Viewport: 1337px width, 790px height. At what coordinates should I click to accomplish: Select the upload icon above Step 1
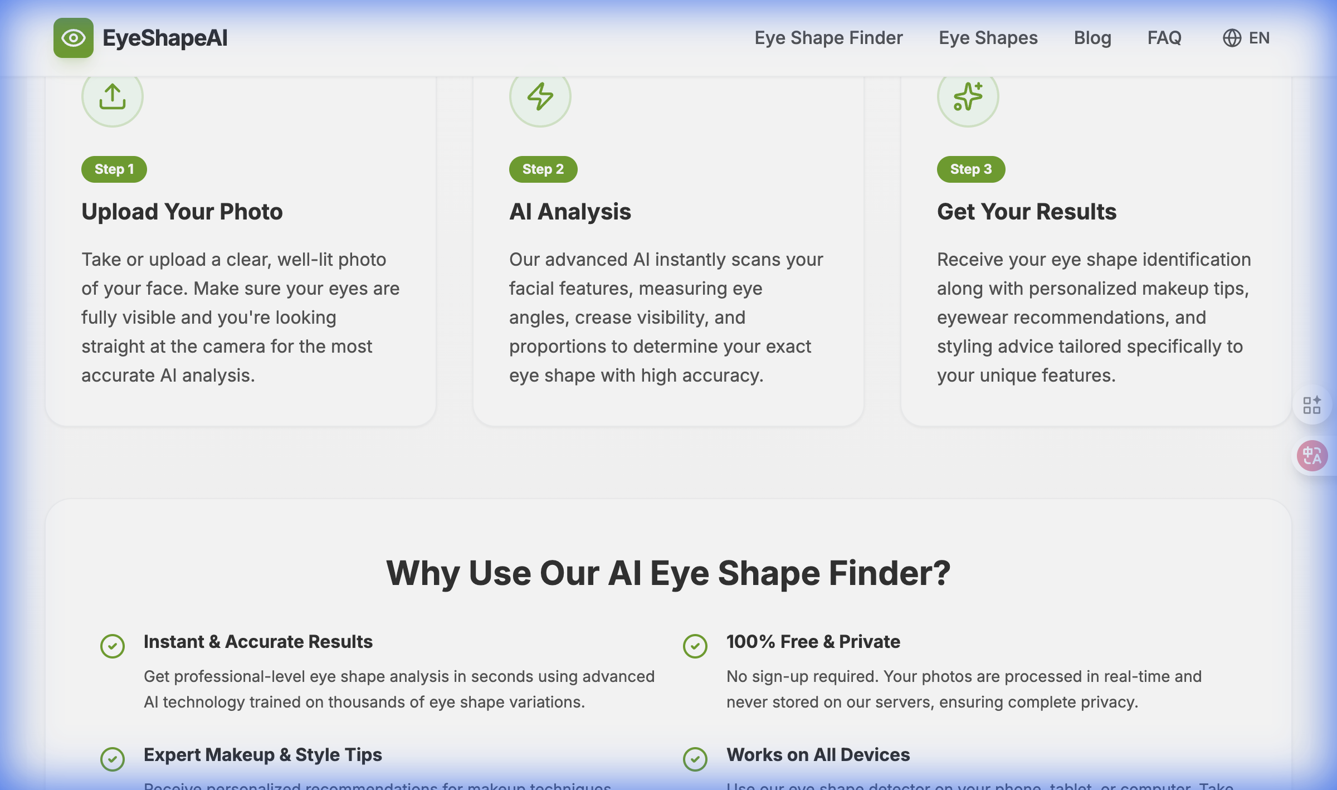113,96
